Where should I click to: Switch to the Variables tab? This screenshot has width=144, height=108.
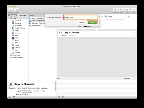click(22, 15)
